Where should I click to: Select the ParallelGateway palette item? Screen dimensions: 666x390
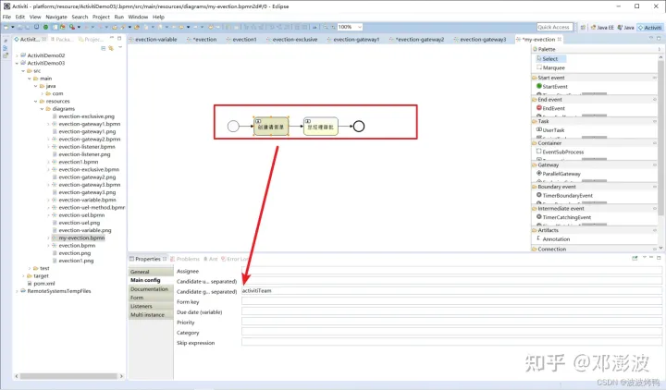click(561, 173)
